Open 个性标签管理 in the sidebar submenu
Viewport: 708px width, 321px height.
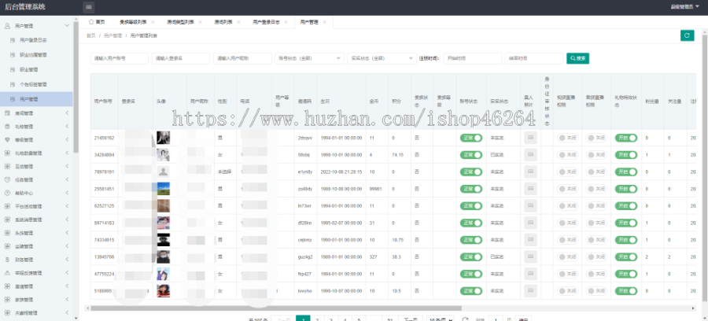point(33,84)
